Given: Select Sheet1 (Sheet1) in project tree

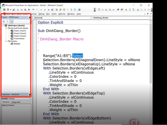Looking at the screenshot, I should coord(20,31).
